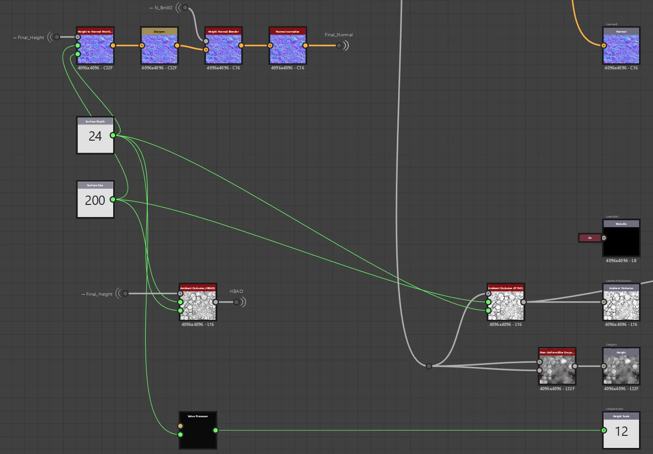Click the HBAO portal sender icon
Image resolution: width=653 pixels, height=454 pixels.
tap(239, 302)
